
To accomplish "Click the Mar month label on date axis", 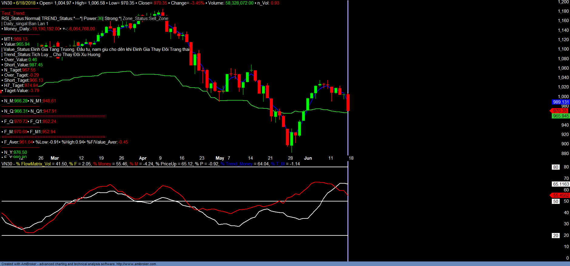I will [55, 158].
